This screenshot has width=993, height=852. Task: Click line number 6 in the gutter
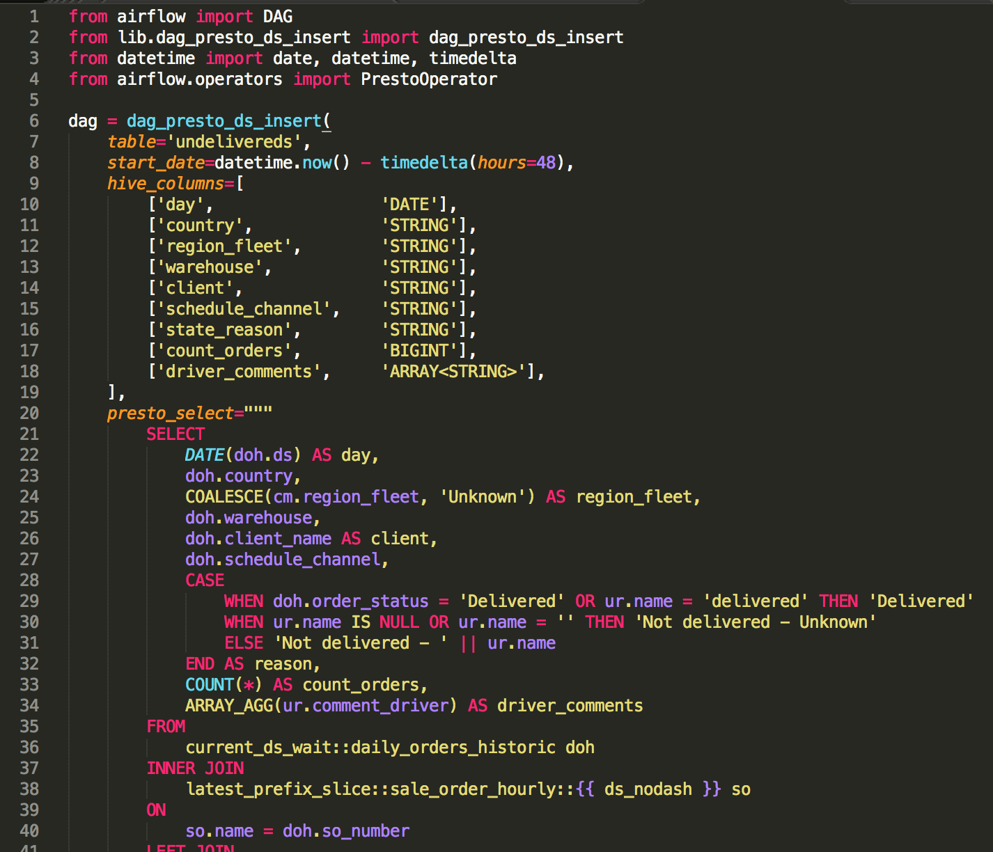coord(33,121)
